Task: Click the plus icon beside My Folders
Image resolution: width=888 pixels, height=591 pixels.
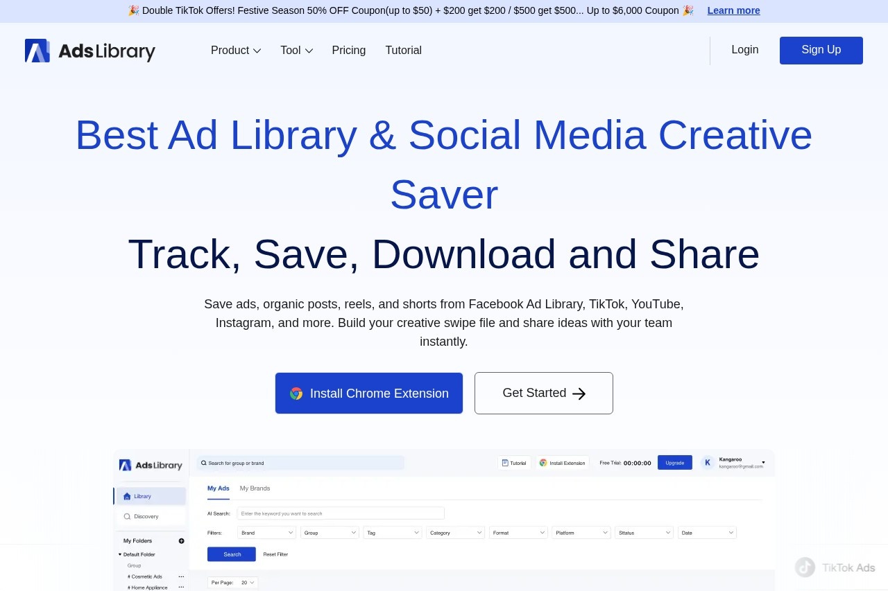Action: pyautogui.click(x=182, y=541)
